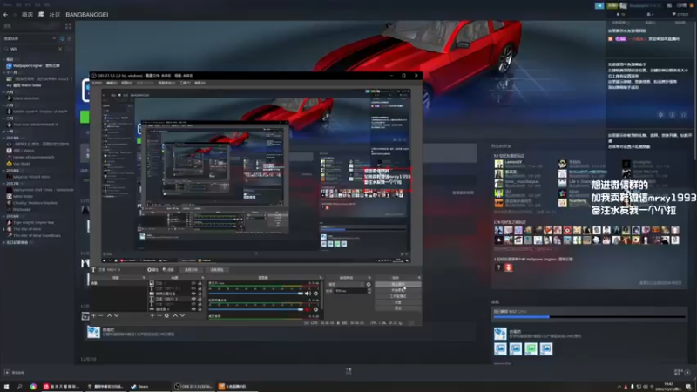Screen dimensions: 697x392
Task: Open the 社区 (Community) tab in Steam
Action: point(54,15)
